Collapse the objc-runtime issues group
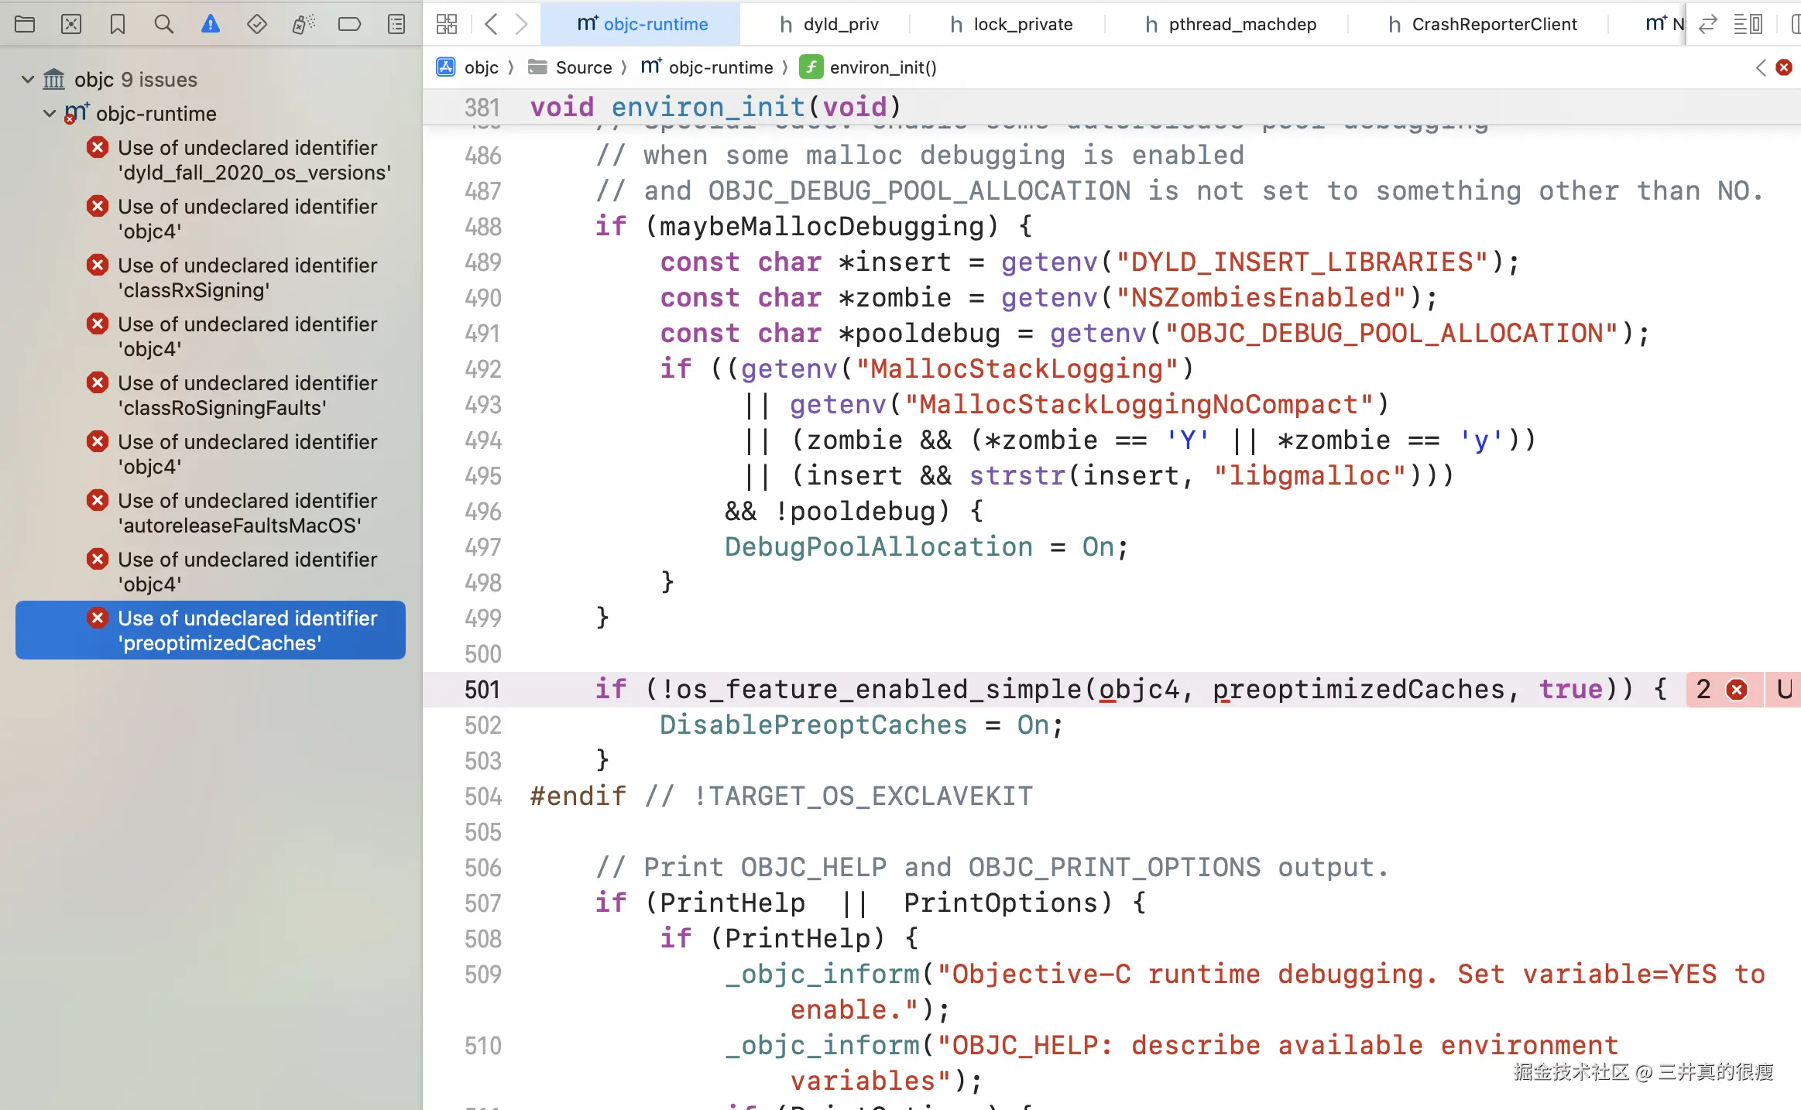This screenshot has height=1110, width=1801. (x=50, y=114)
